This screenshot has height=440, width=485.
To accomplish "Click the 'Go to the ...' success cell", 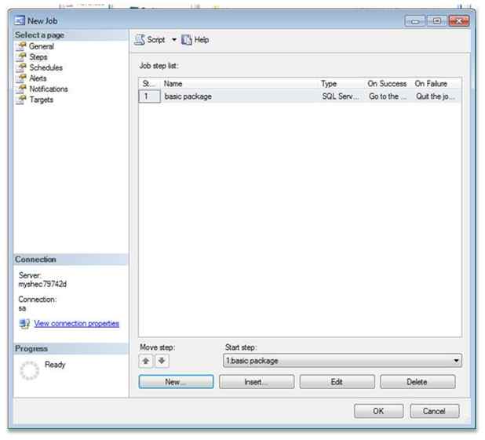I will coord(387,96).
